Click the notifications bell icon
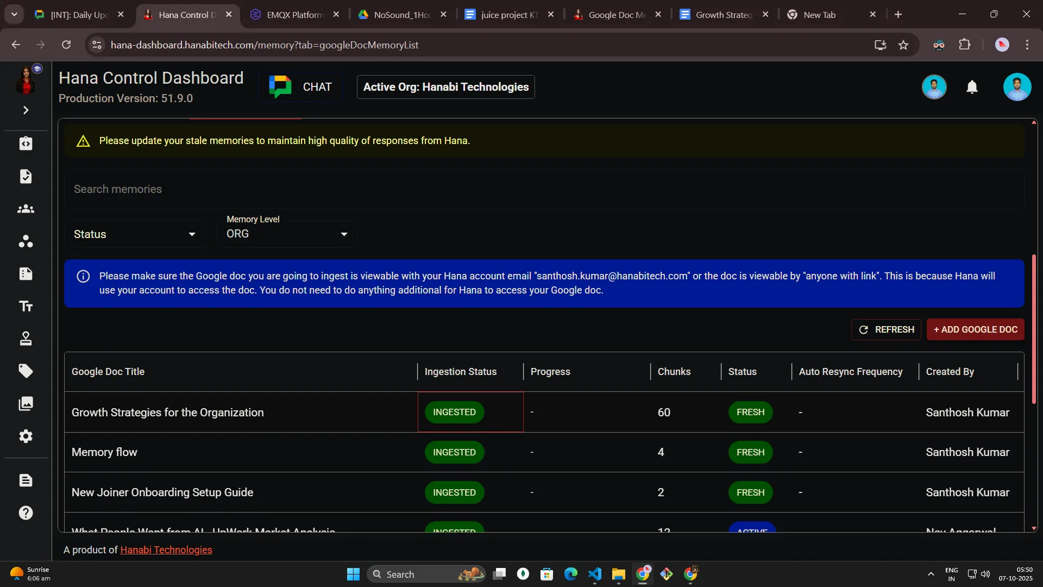This screenshot has width=1043, height=587. pyautogui.click(x=972, y=87)
